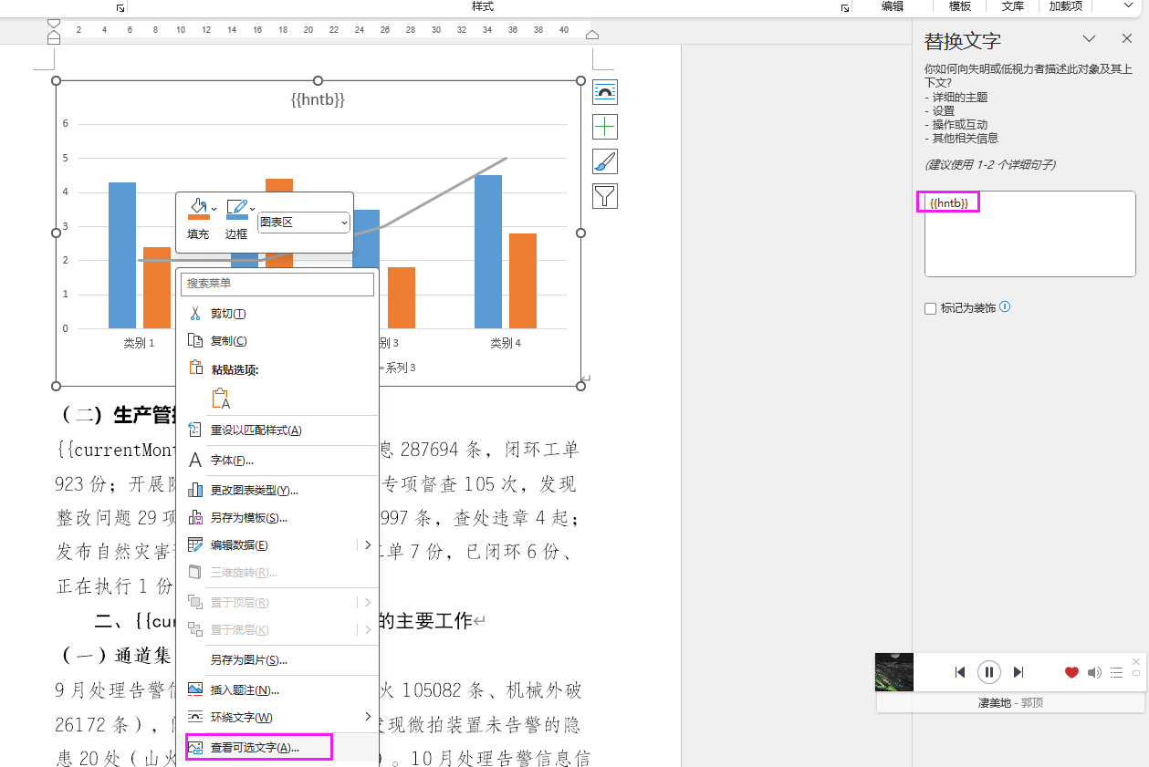This screenshot has width=1149, height=767.
Task: Skip to next track in music player
Action: pos(1019,672)
